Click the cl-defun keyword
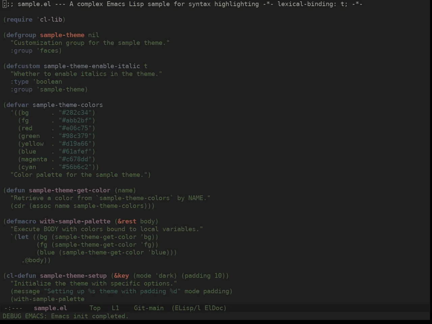This screenshot has width=432, height=324. click(x=21, y=276)
